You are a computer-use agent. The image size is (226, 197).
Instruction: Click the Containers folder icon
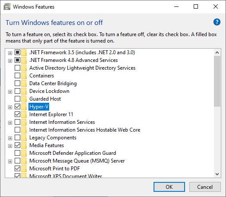[24, 76]
